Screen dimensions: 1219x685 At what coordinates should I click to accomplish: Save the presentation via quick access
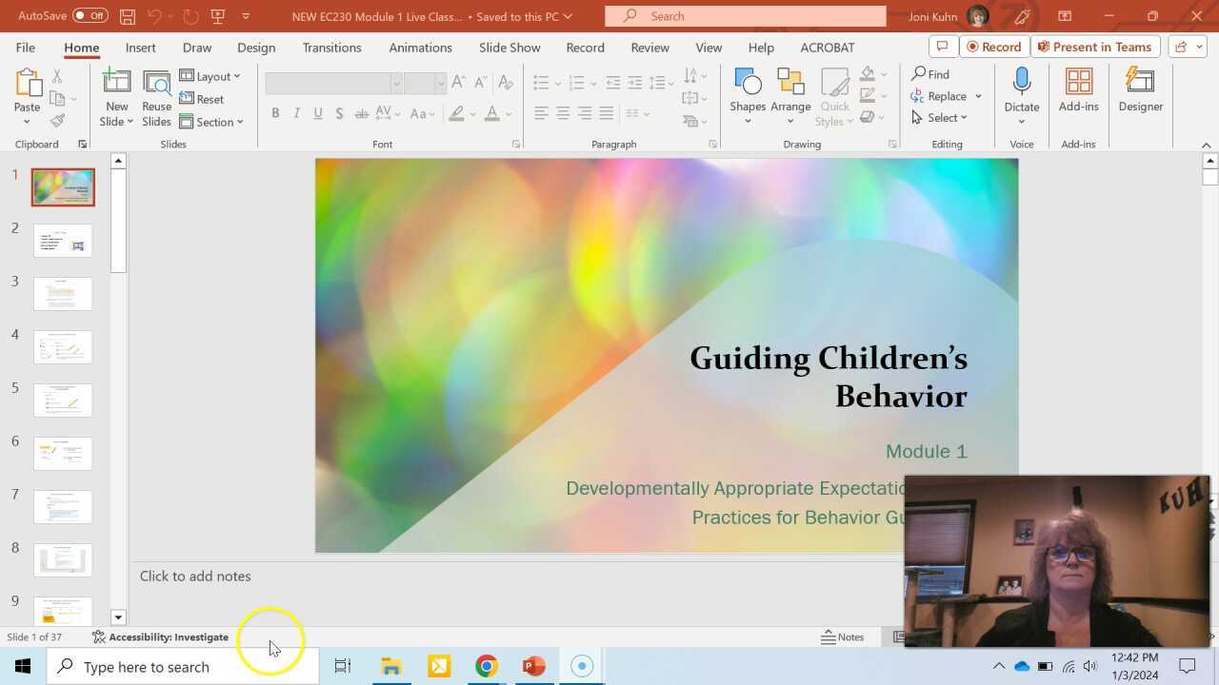point(127,16)
